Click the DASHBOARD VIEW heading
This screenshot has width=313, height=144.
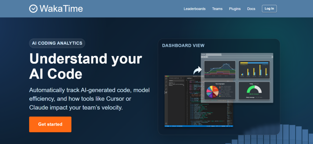[183, 45]
